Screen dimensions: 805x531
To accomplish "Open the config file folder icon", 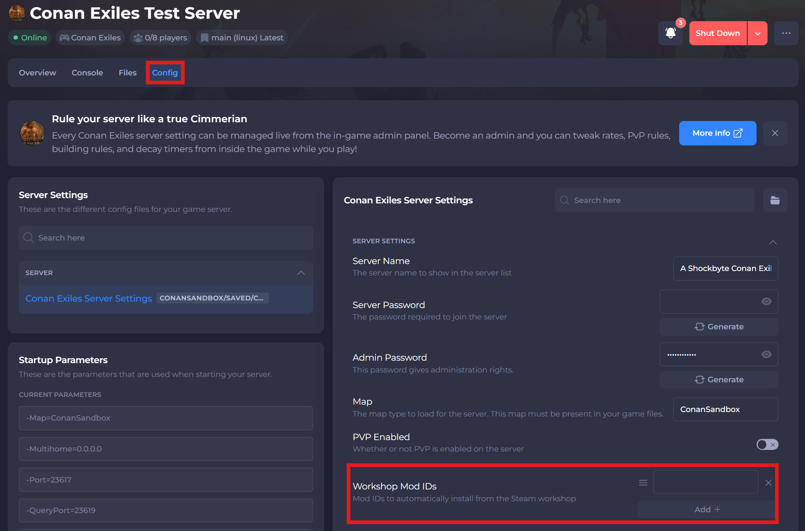I will [775, 200].
